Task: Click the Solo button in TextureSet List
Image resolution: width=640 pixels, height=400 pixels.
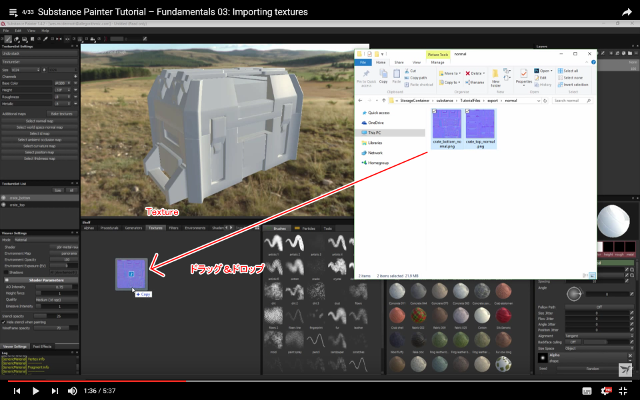Action: point(57,190)
